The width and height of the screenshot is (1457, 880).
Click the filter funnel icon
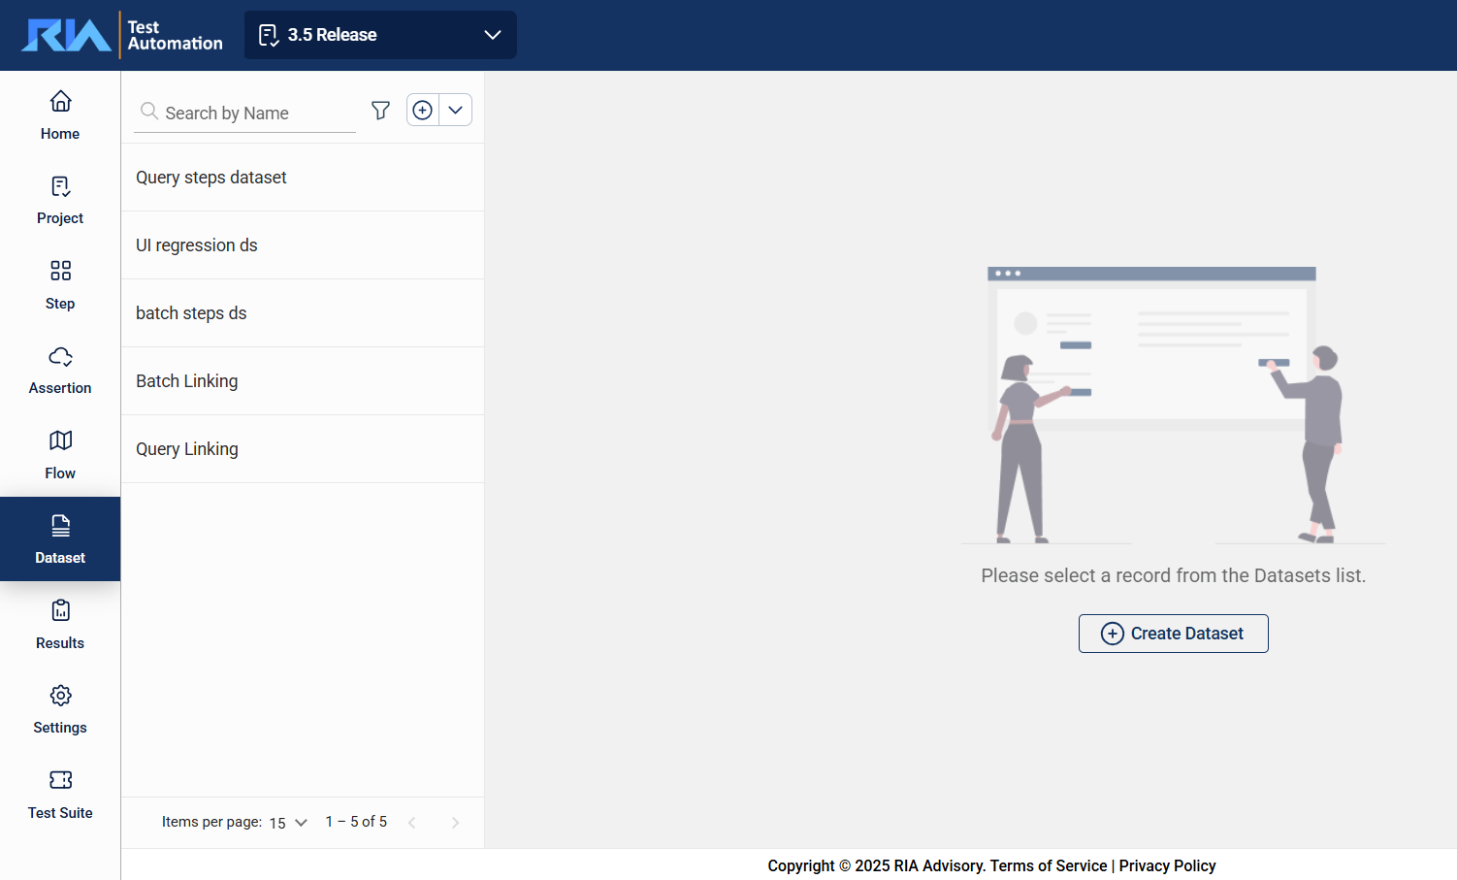(x=380, y=111)
